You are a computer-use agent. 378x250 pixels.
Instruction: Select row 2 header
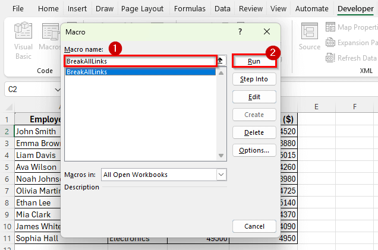pyautogui.click(x=7, y=131)
